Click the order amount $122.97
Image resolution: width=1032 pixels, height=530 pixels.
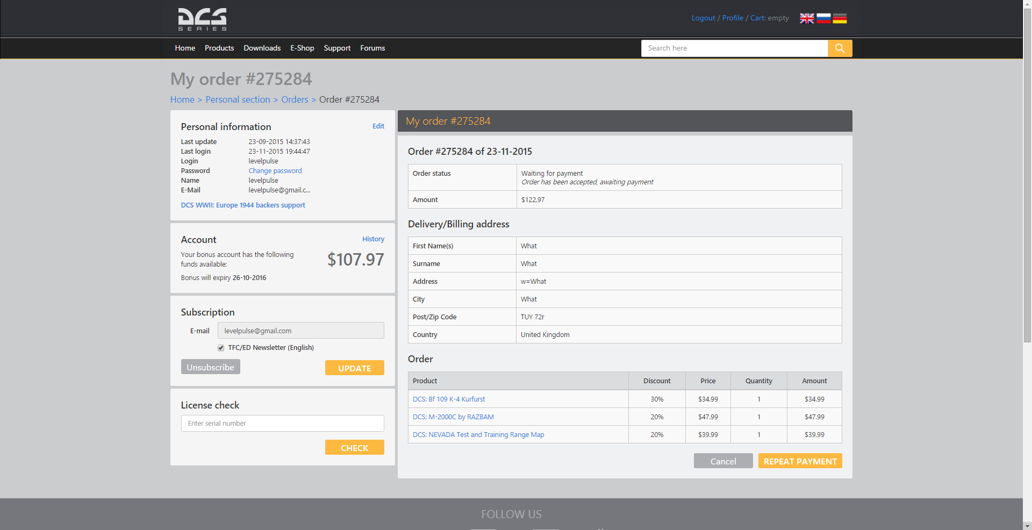(533, 200)
